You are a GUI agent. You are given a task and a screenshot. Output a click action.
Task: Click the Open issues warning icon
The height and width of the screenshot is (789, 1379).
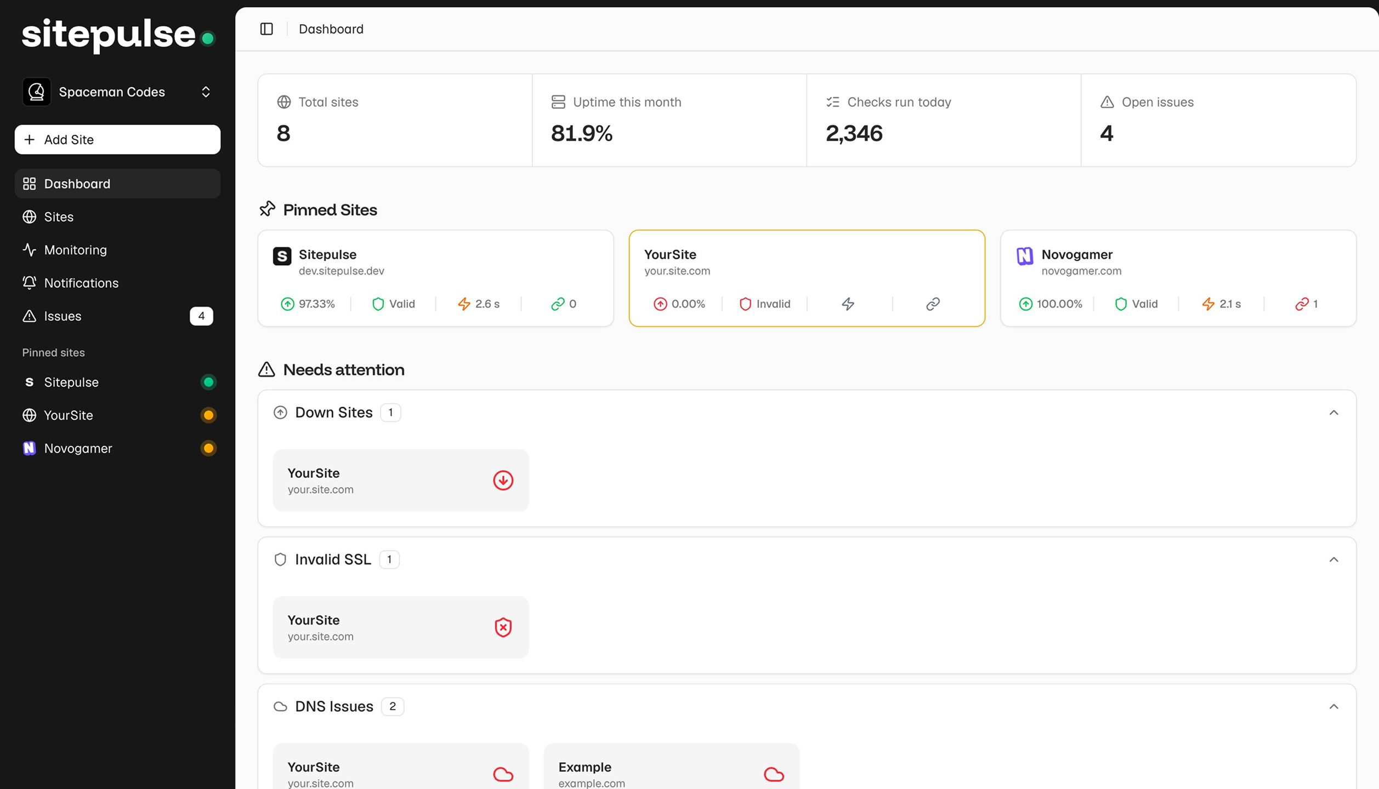[x=1107, y=102]
